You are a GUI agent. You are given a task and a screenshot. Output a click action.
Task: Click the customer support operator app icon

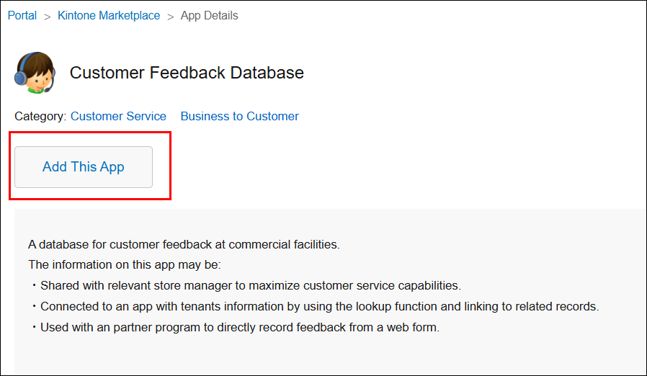pos(34,73)
